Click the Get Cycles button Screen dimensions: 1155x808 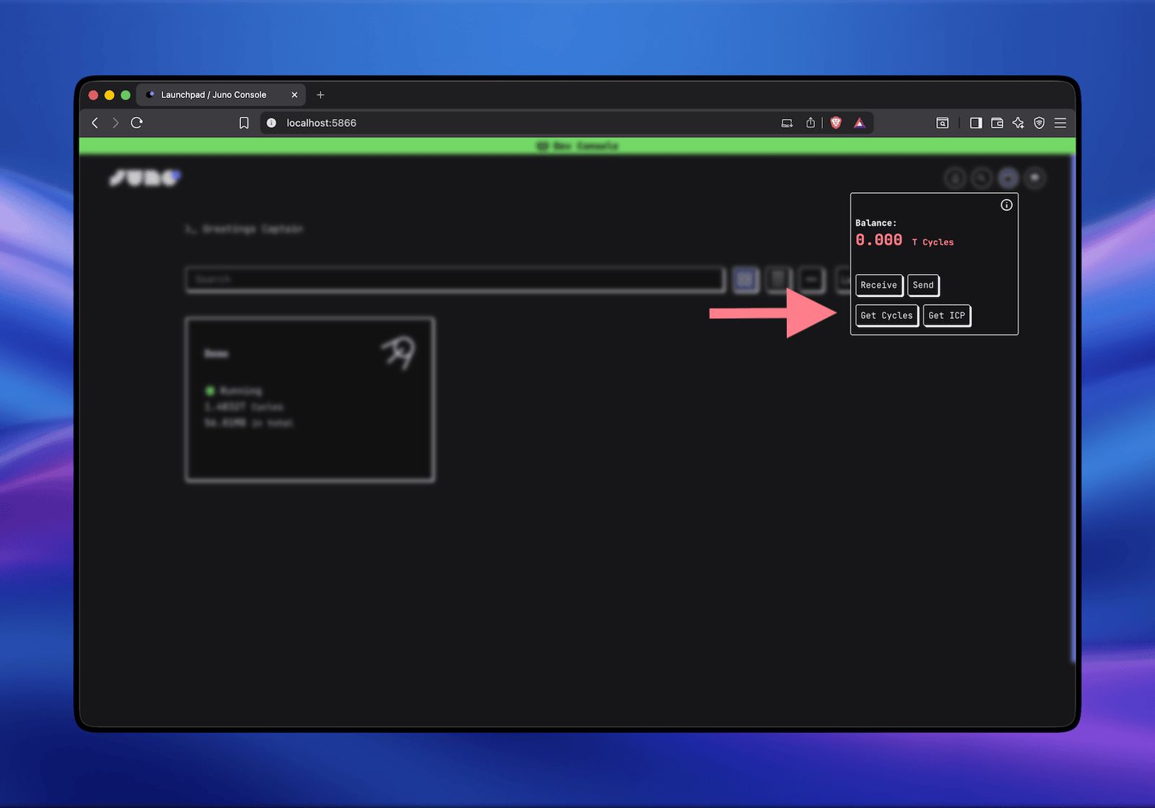click(886, 315)
